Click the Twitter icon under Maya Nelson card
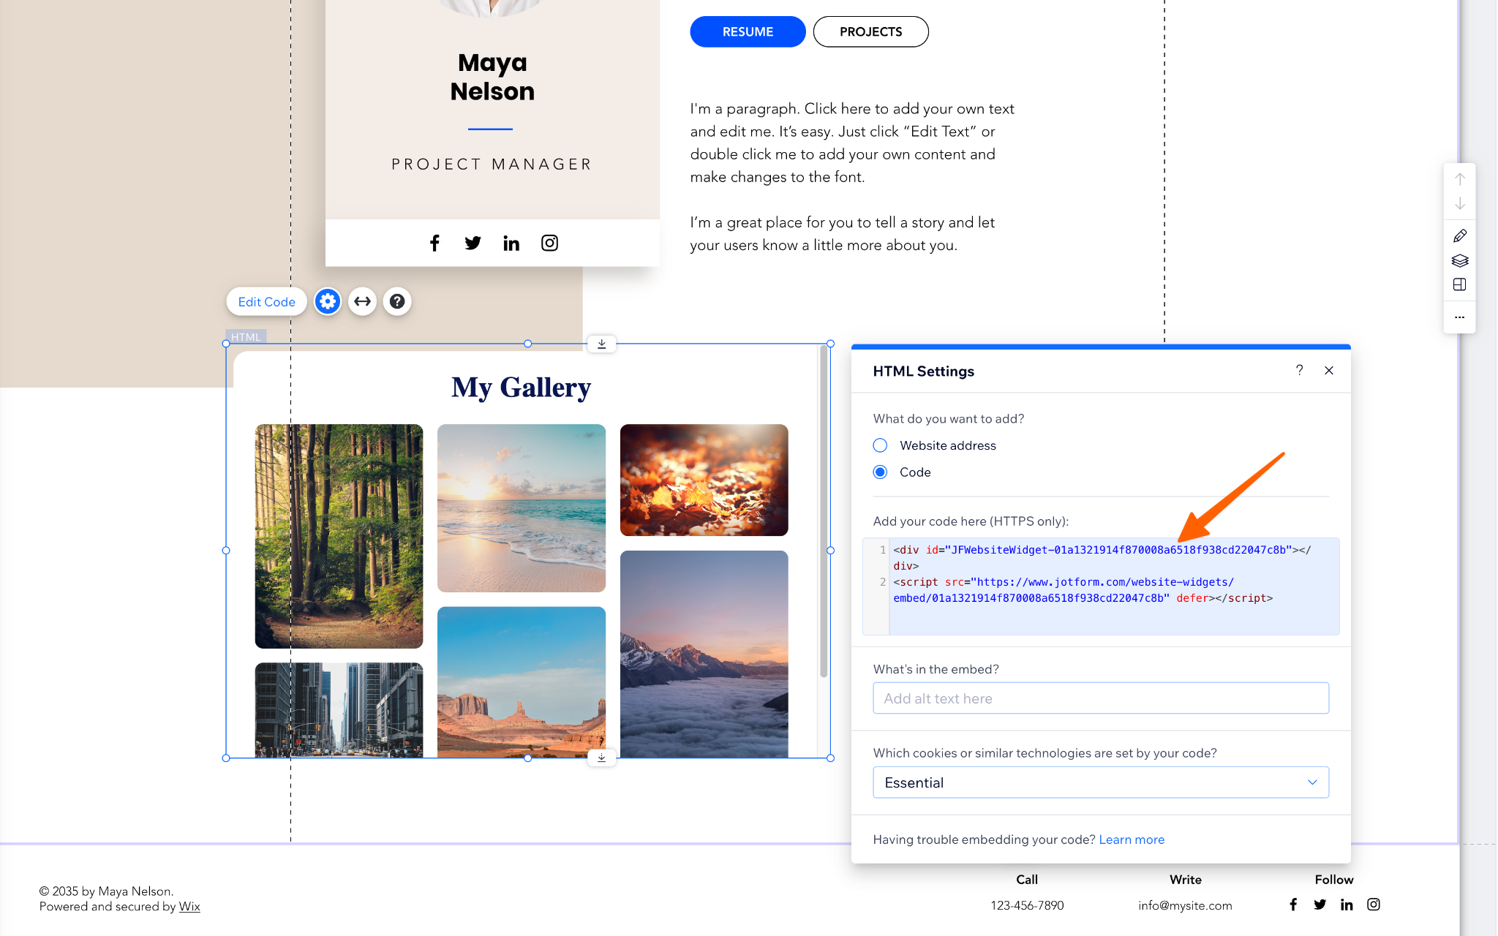This screenshot has height=936, width=1498. click(473, 243)
